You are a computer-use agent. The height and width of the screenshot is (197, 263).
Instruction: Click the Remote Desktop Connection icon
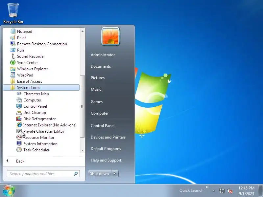(13, 44)
